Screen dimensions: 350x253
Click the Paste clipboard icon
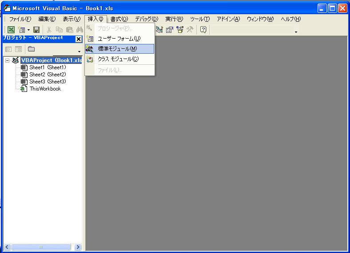point(69,29)
